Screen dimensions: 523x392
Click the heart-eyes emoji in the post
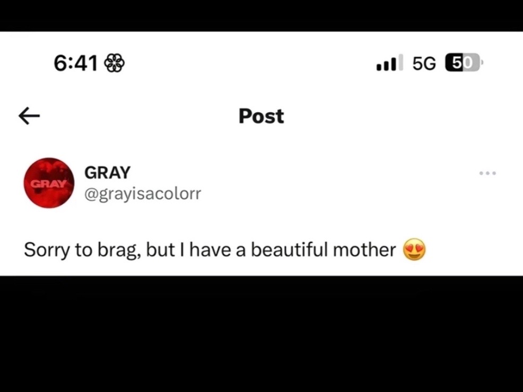[414, 250]
